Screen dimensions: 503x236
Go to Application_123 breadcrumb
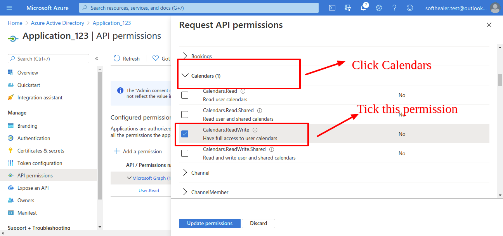click(112, 23)
